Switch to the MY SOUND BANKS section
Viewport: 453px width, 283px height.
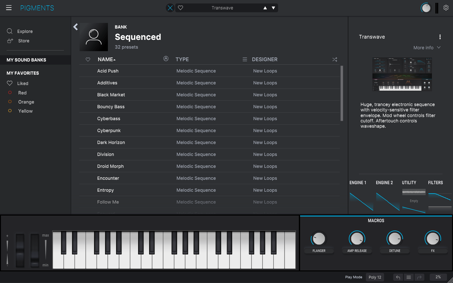(x=26, y=60)
